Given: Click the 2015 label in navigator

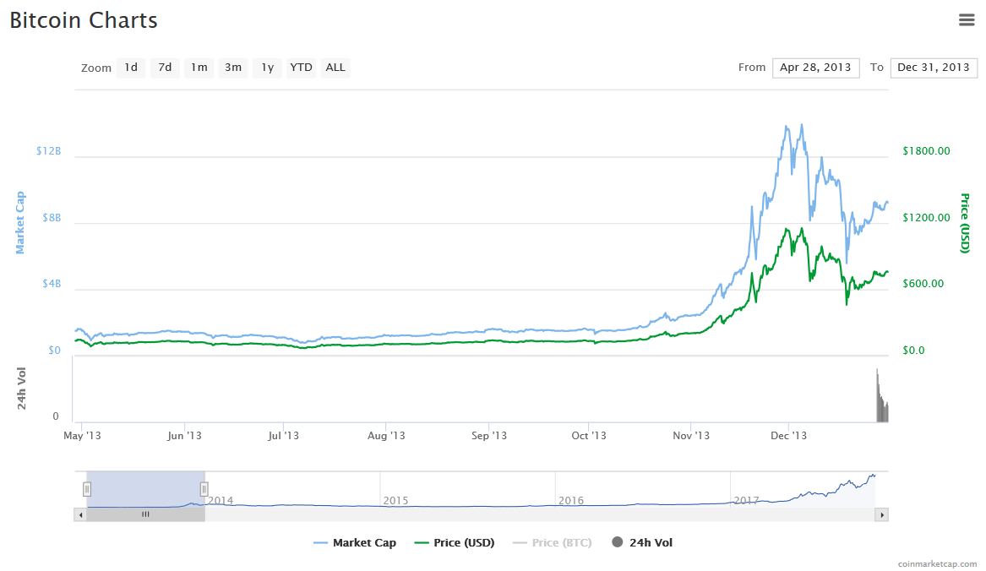Looking at the screenshot, I should point(395,501).
